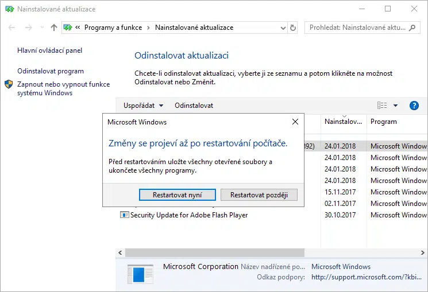Click the breadcrumb double chevron
This screenshot has height=292, width=428.
78,28
